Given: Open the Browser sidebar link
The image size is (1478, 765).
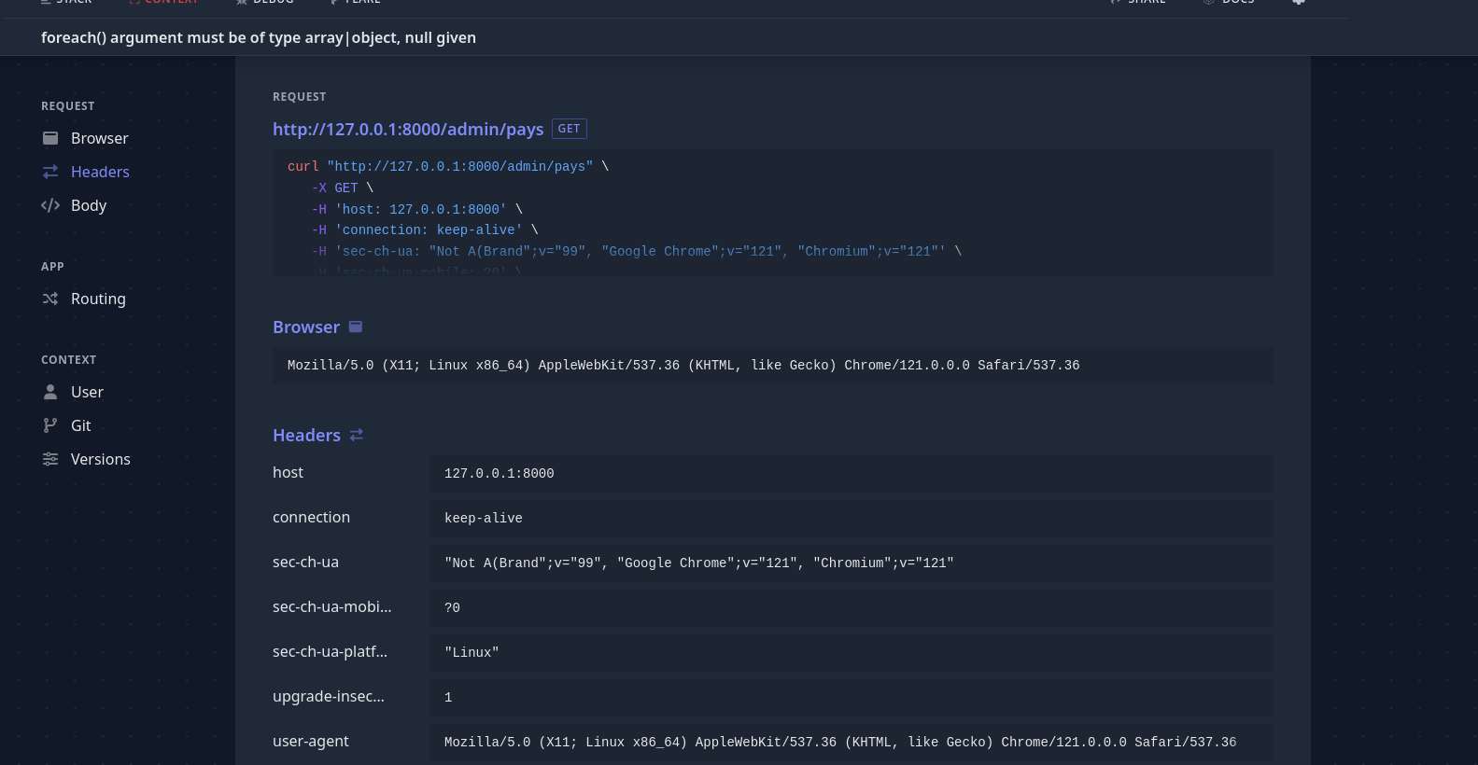Looking at the screenshot, I should click(99, 138).
